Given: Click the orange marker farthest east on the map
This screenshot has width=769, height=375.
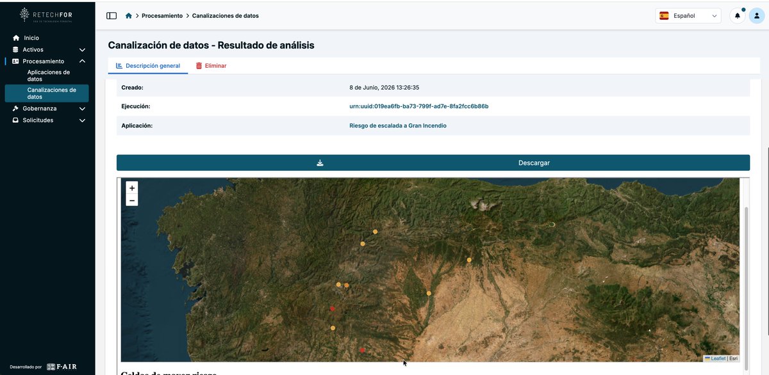Looking at the screenshot, I should pyautogui.click(x=470, y=260).
